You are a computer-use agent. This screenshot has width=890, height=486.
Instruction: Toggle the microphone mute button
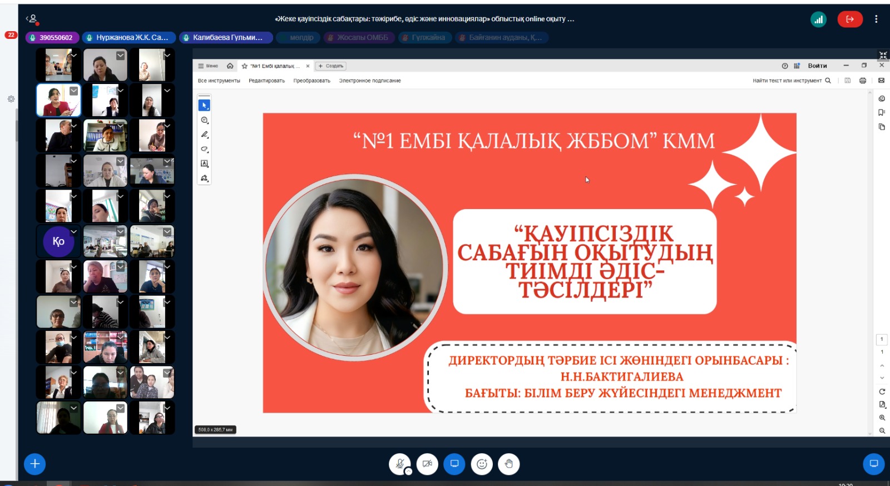click(x=399, y=464)
